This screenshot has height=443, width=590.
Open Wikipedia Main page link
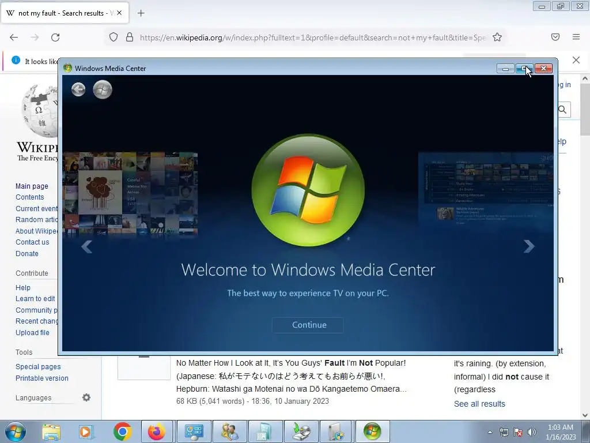[32, 186]
